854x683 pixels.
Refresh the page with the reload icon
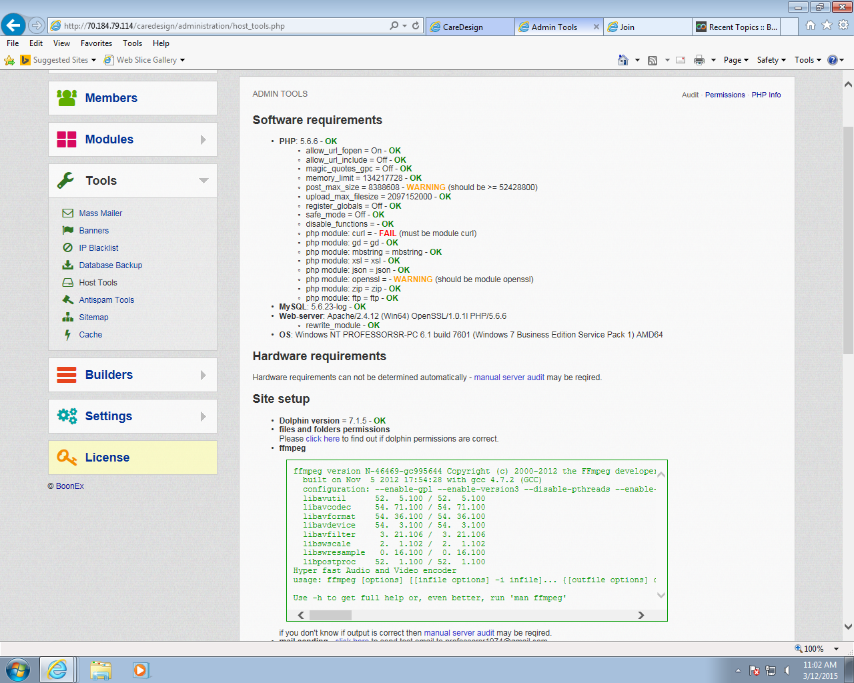pyautogui.click(x=416, y=26)
